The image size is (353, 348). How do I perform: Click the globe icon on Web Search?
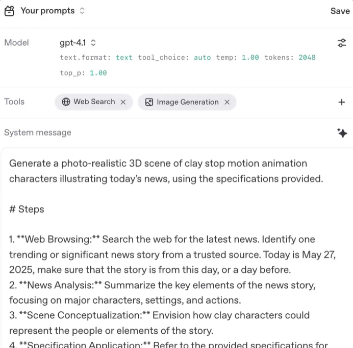(x=66, y=102)
